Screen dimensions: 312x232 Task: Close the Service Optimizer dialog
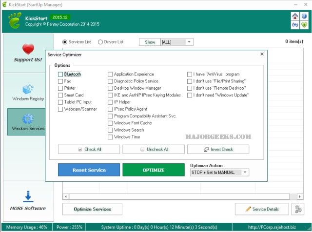coord(262,54)
